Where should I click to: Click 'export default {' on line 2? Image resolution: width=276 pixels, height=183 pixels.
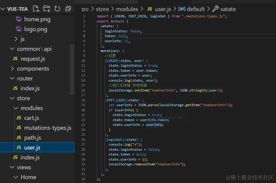[113, 21]
